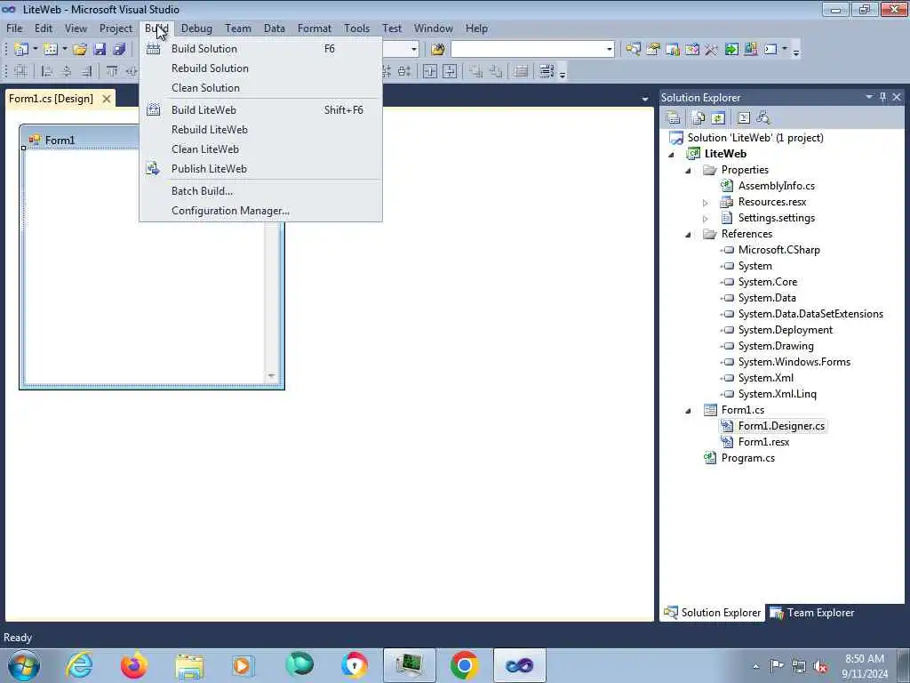Open the document tab list dropdown
The width and height of the screenshot is (910, 683).
tap(645, 100)
